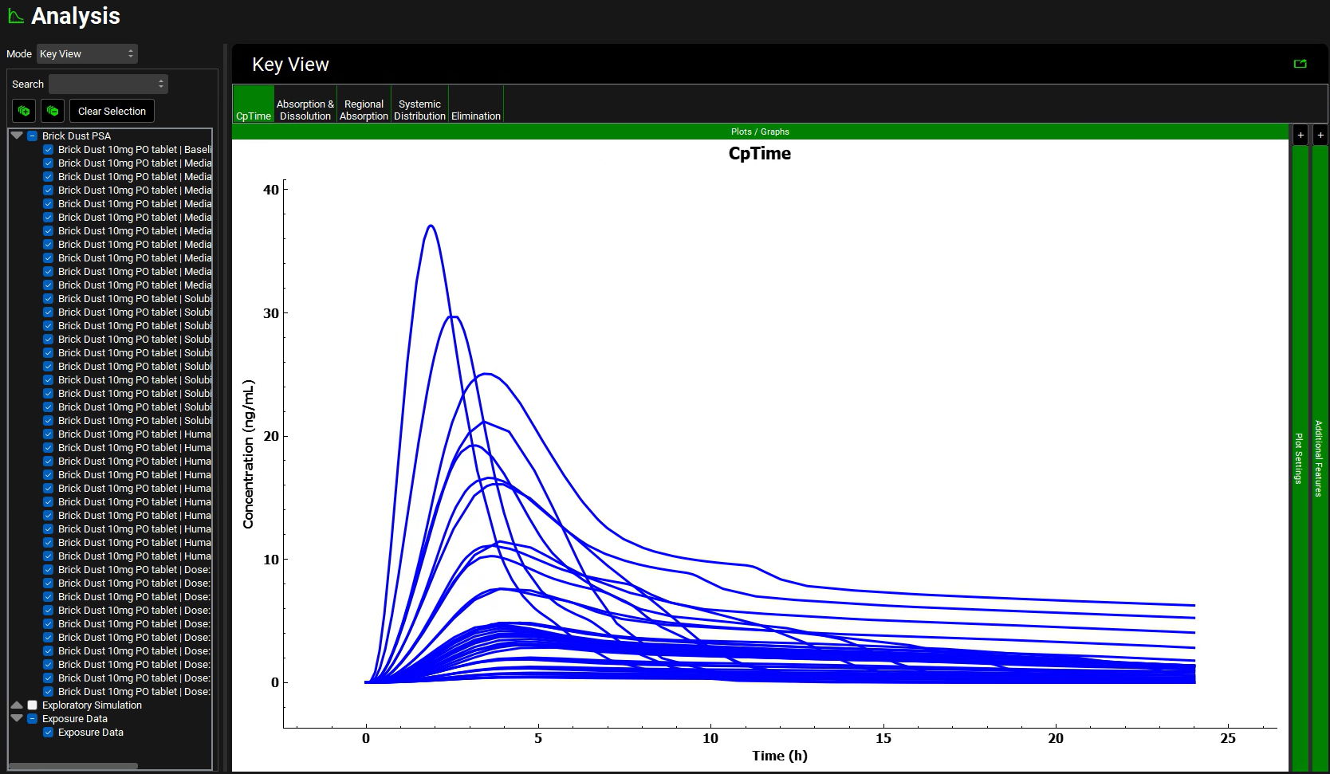Open the Mode Key View dropdown
This screenshot has height=774, width=1330.
(x=87, y=54)
